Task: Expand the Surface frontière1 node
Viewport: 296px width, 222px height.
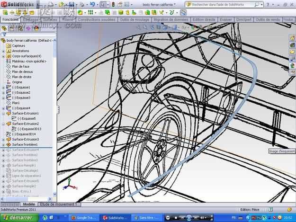Action: pos(3,145)
